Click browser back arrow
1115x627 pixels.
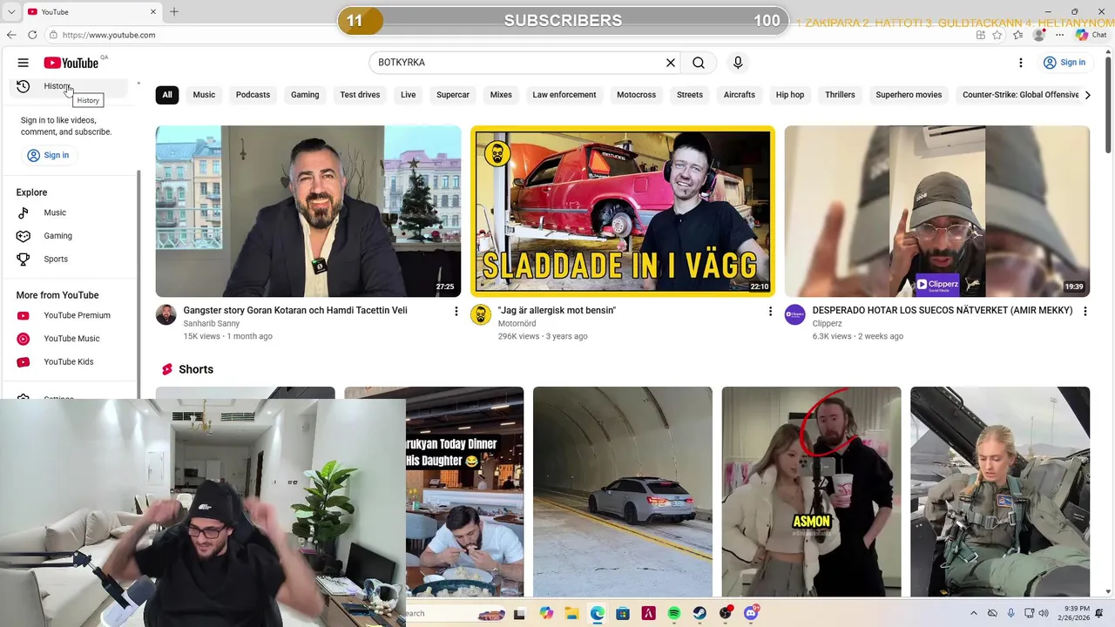tap(11, 35)
